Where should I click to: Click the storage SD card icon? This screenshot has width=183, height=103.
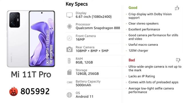pos(69,72)
